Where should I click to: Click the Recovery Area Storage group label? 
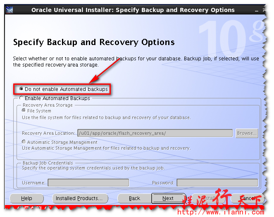point(48,105)
